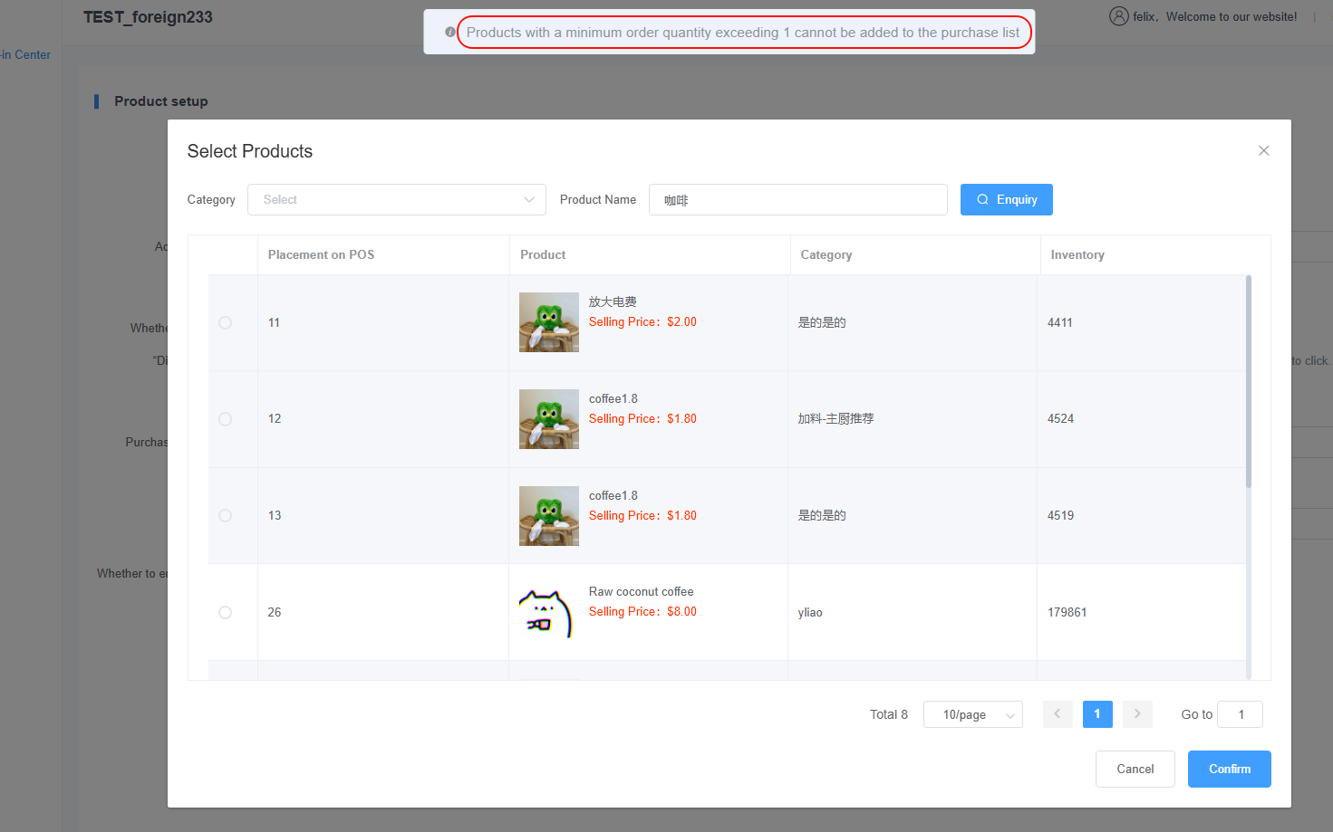Expand the 10/page page size selector
Viewport: 1333px width, 832px height.
(972, 715)
